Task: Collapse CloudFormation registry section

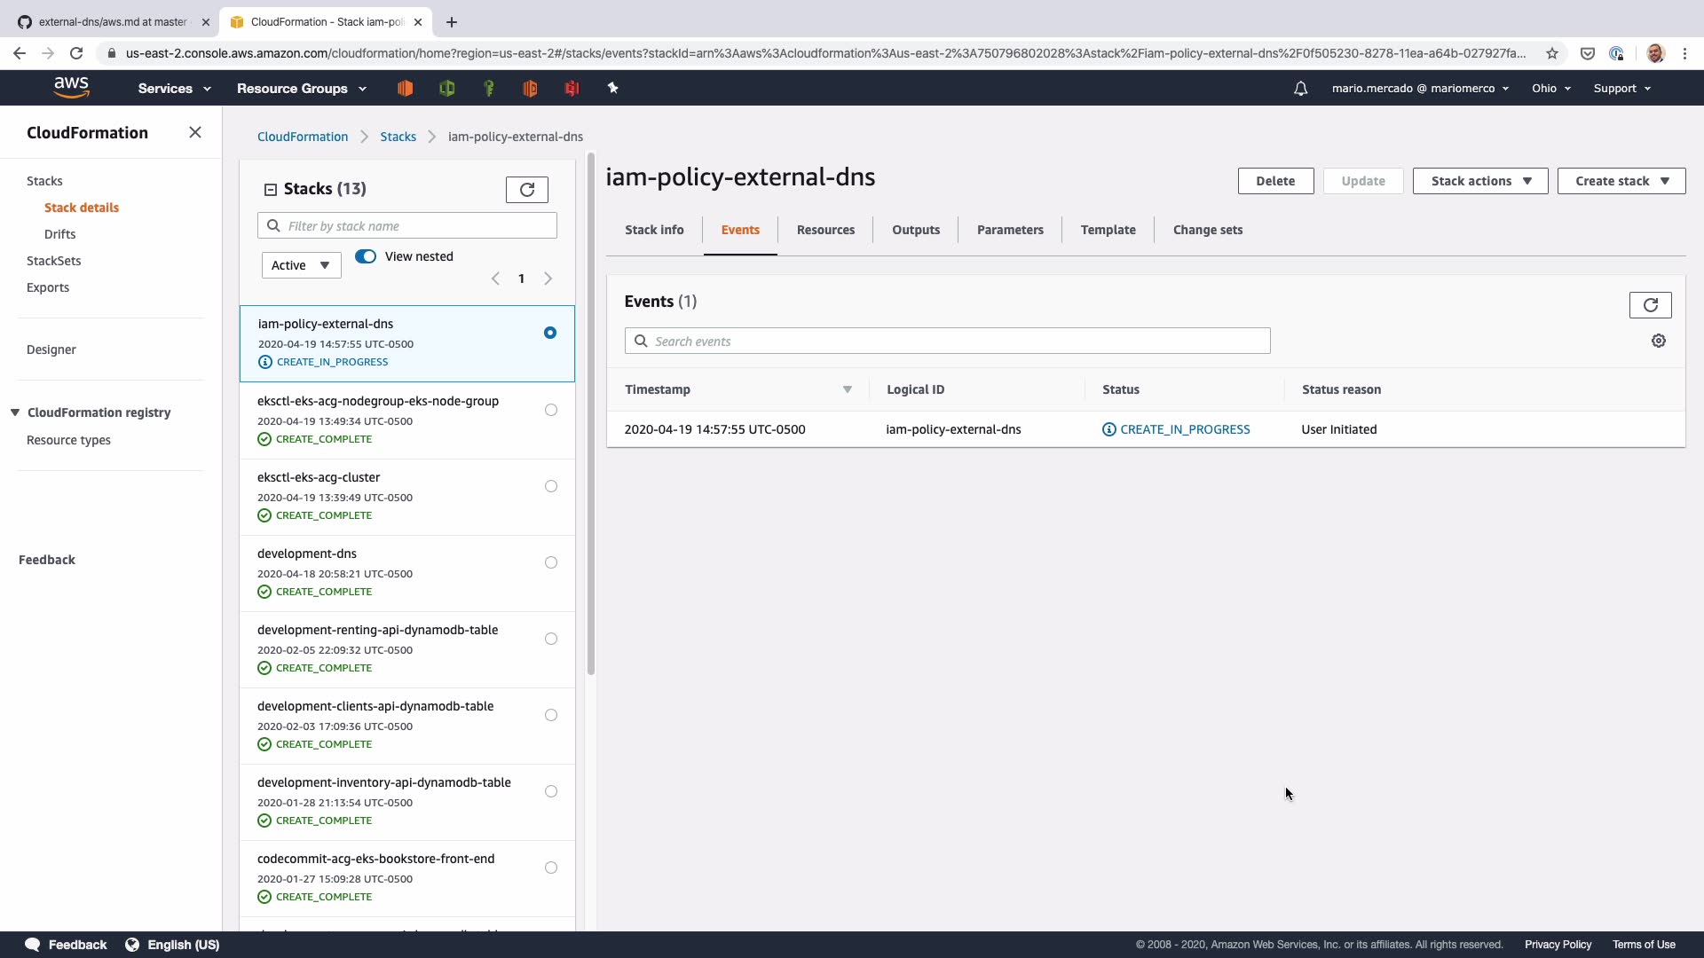Action: coord(15,412)
